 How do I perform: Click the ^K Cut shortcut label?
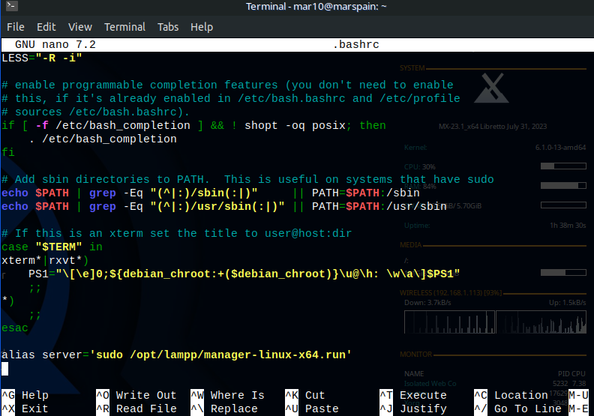coord(305,395)
